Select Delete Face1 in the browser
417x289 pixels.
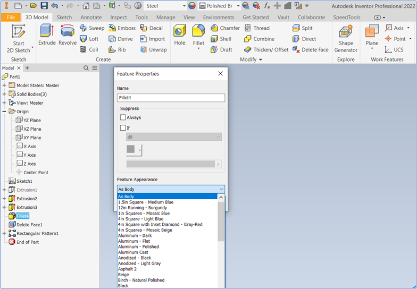click(29, 225)
